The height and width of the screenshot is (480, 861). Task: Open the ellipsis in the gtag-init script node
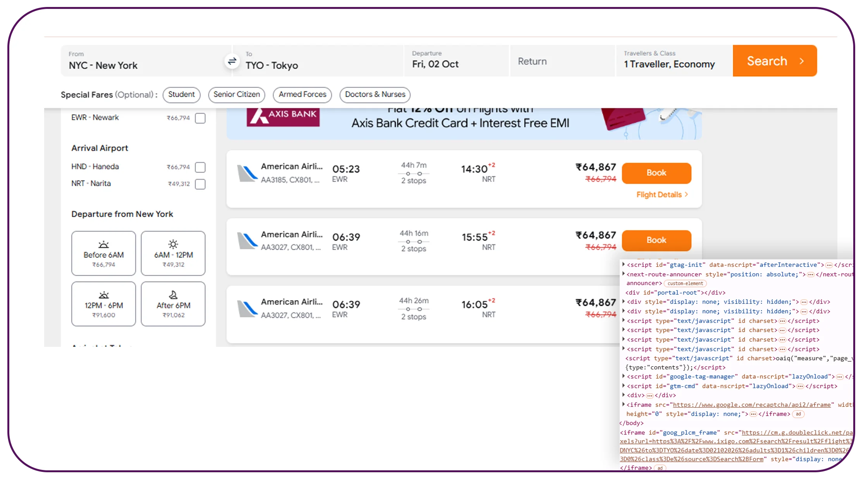click(828, 265)
